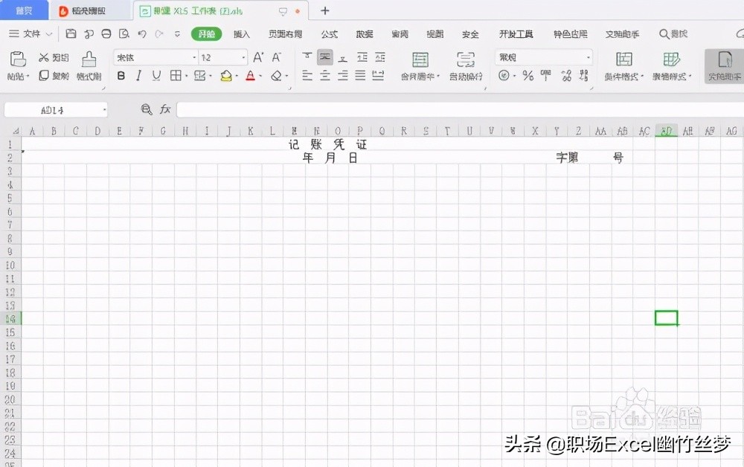
Task: Open the Insert Function (fx) tool
Action: pos(165,109)
